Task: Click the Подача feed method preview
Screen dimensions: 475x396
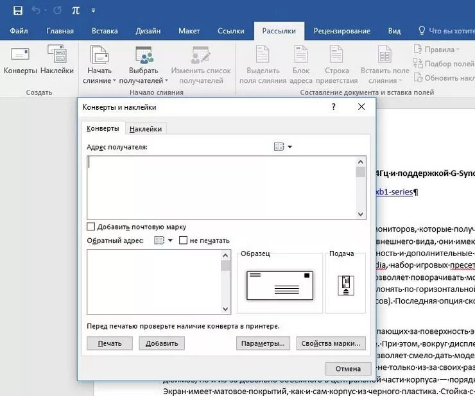Action: [346, 286]
